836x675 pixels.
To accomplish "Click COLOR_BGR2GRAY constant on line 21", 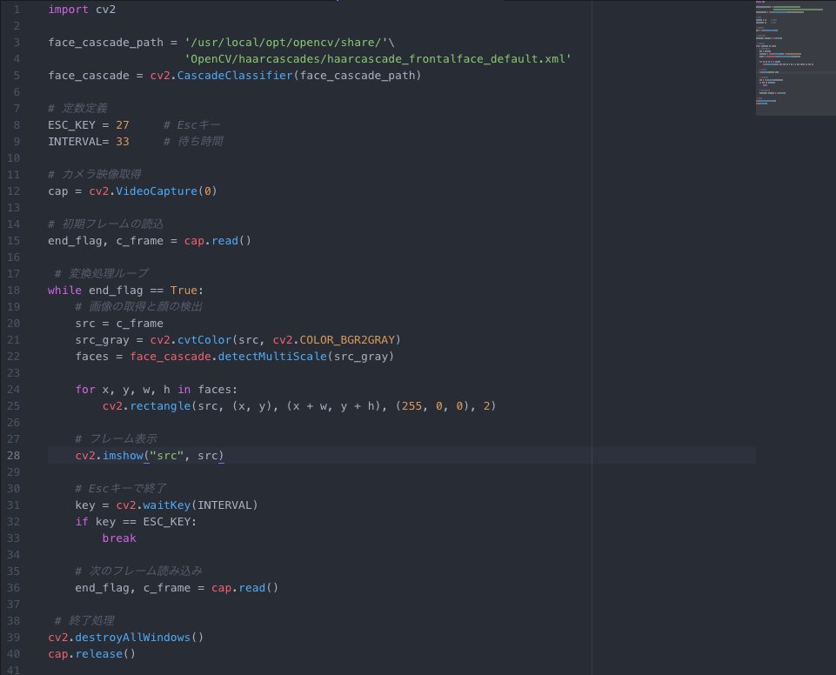I will click(x=347, y=340).
